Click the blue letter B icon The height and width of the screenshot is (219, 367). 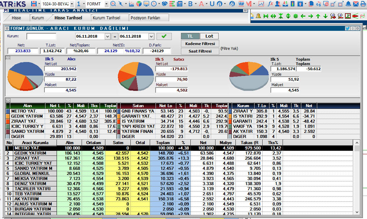point(190,4)
